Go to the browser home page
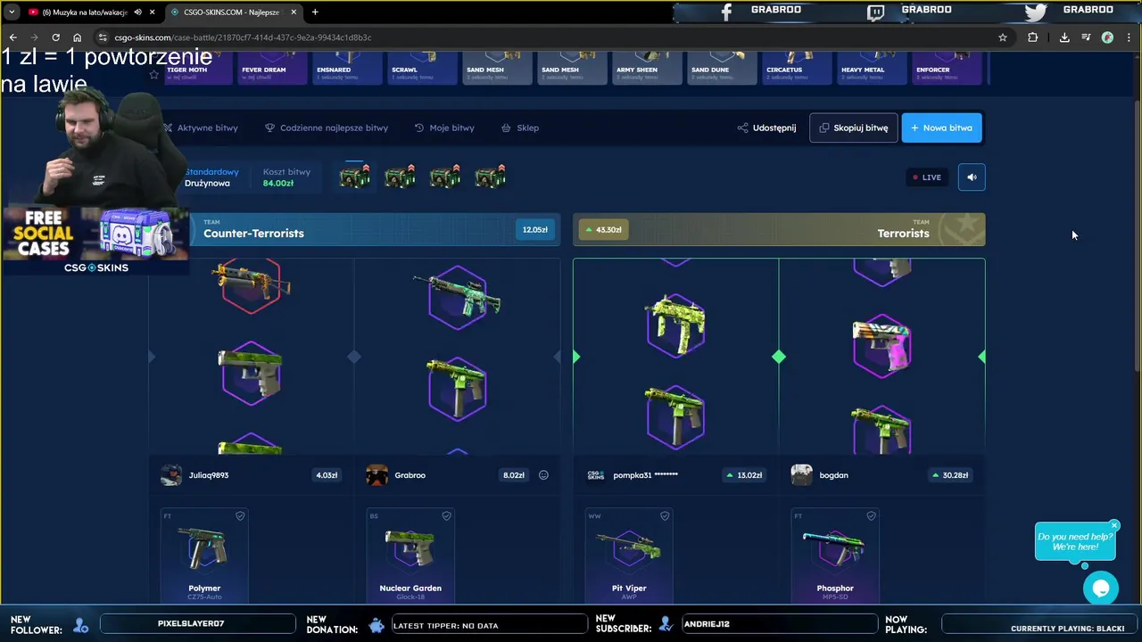Image resolution: width=1142 pixels, height=642 pixels. point(77,37)
